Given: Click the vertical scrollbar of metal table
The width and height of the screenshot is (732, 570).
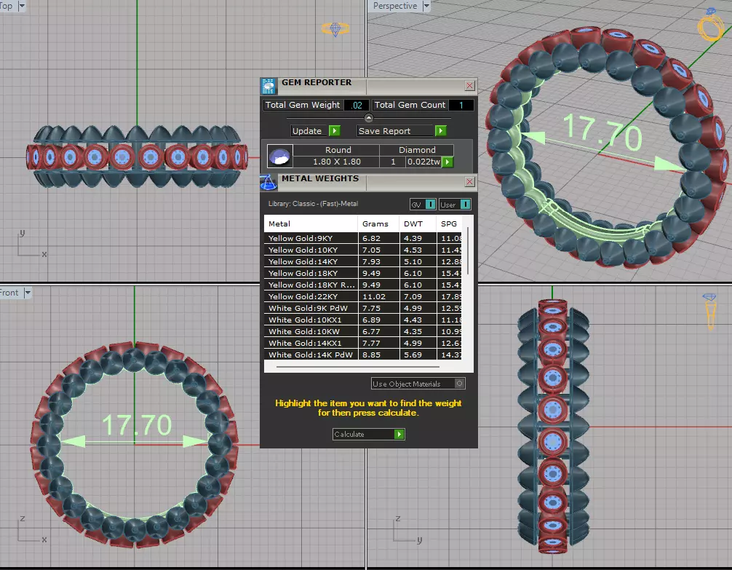Looking at the screenshot, I should (468, 253).
